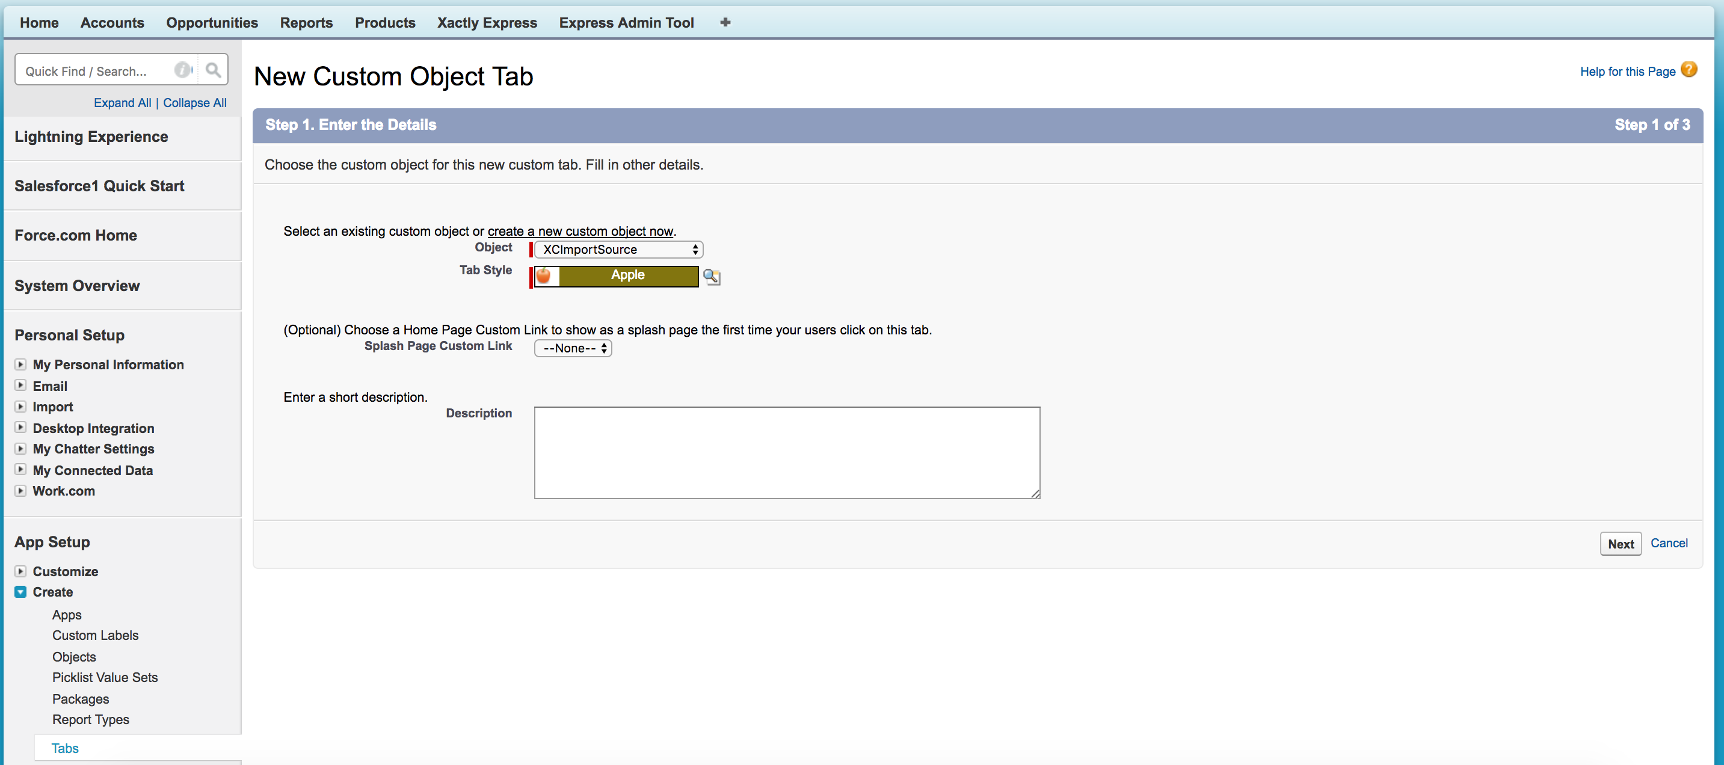The height and width of the screenshot is (765, 1724).
Task: Click the Quick Find search magnifier icon
Action: [x=213, y=70]
